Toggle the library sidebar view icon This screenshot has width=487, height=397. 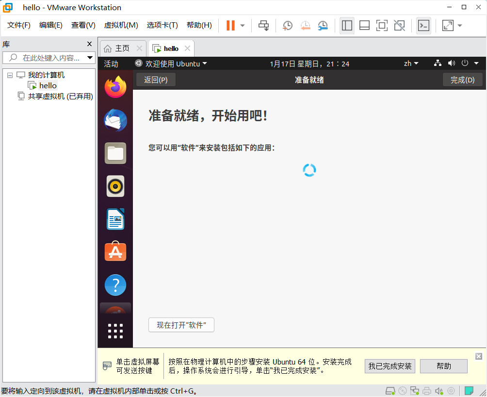(347, 26)
